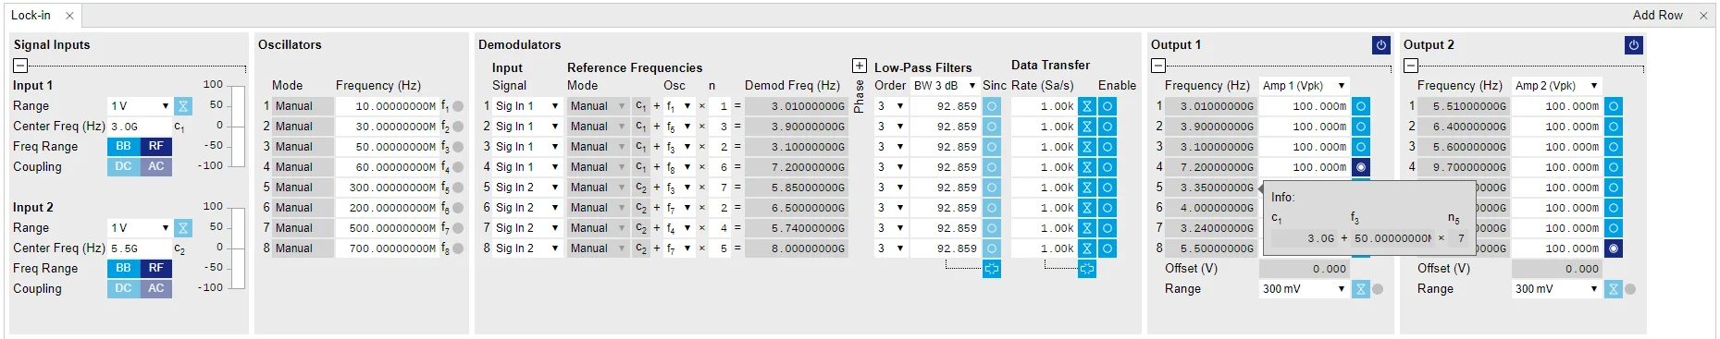1720x339 pixels.
Task: Click trigger icon in demodulator 8 data transfer
Action: click(1087, 248)
